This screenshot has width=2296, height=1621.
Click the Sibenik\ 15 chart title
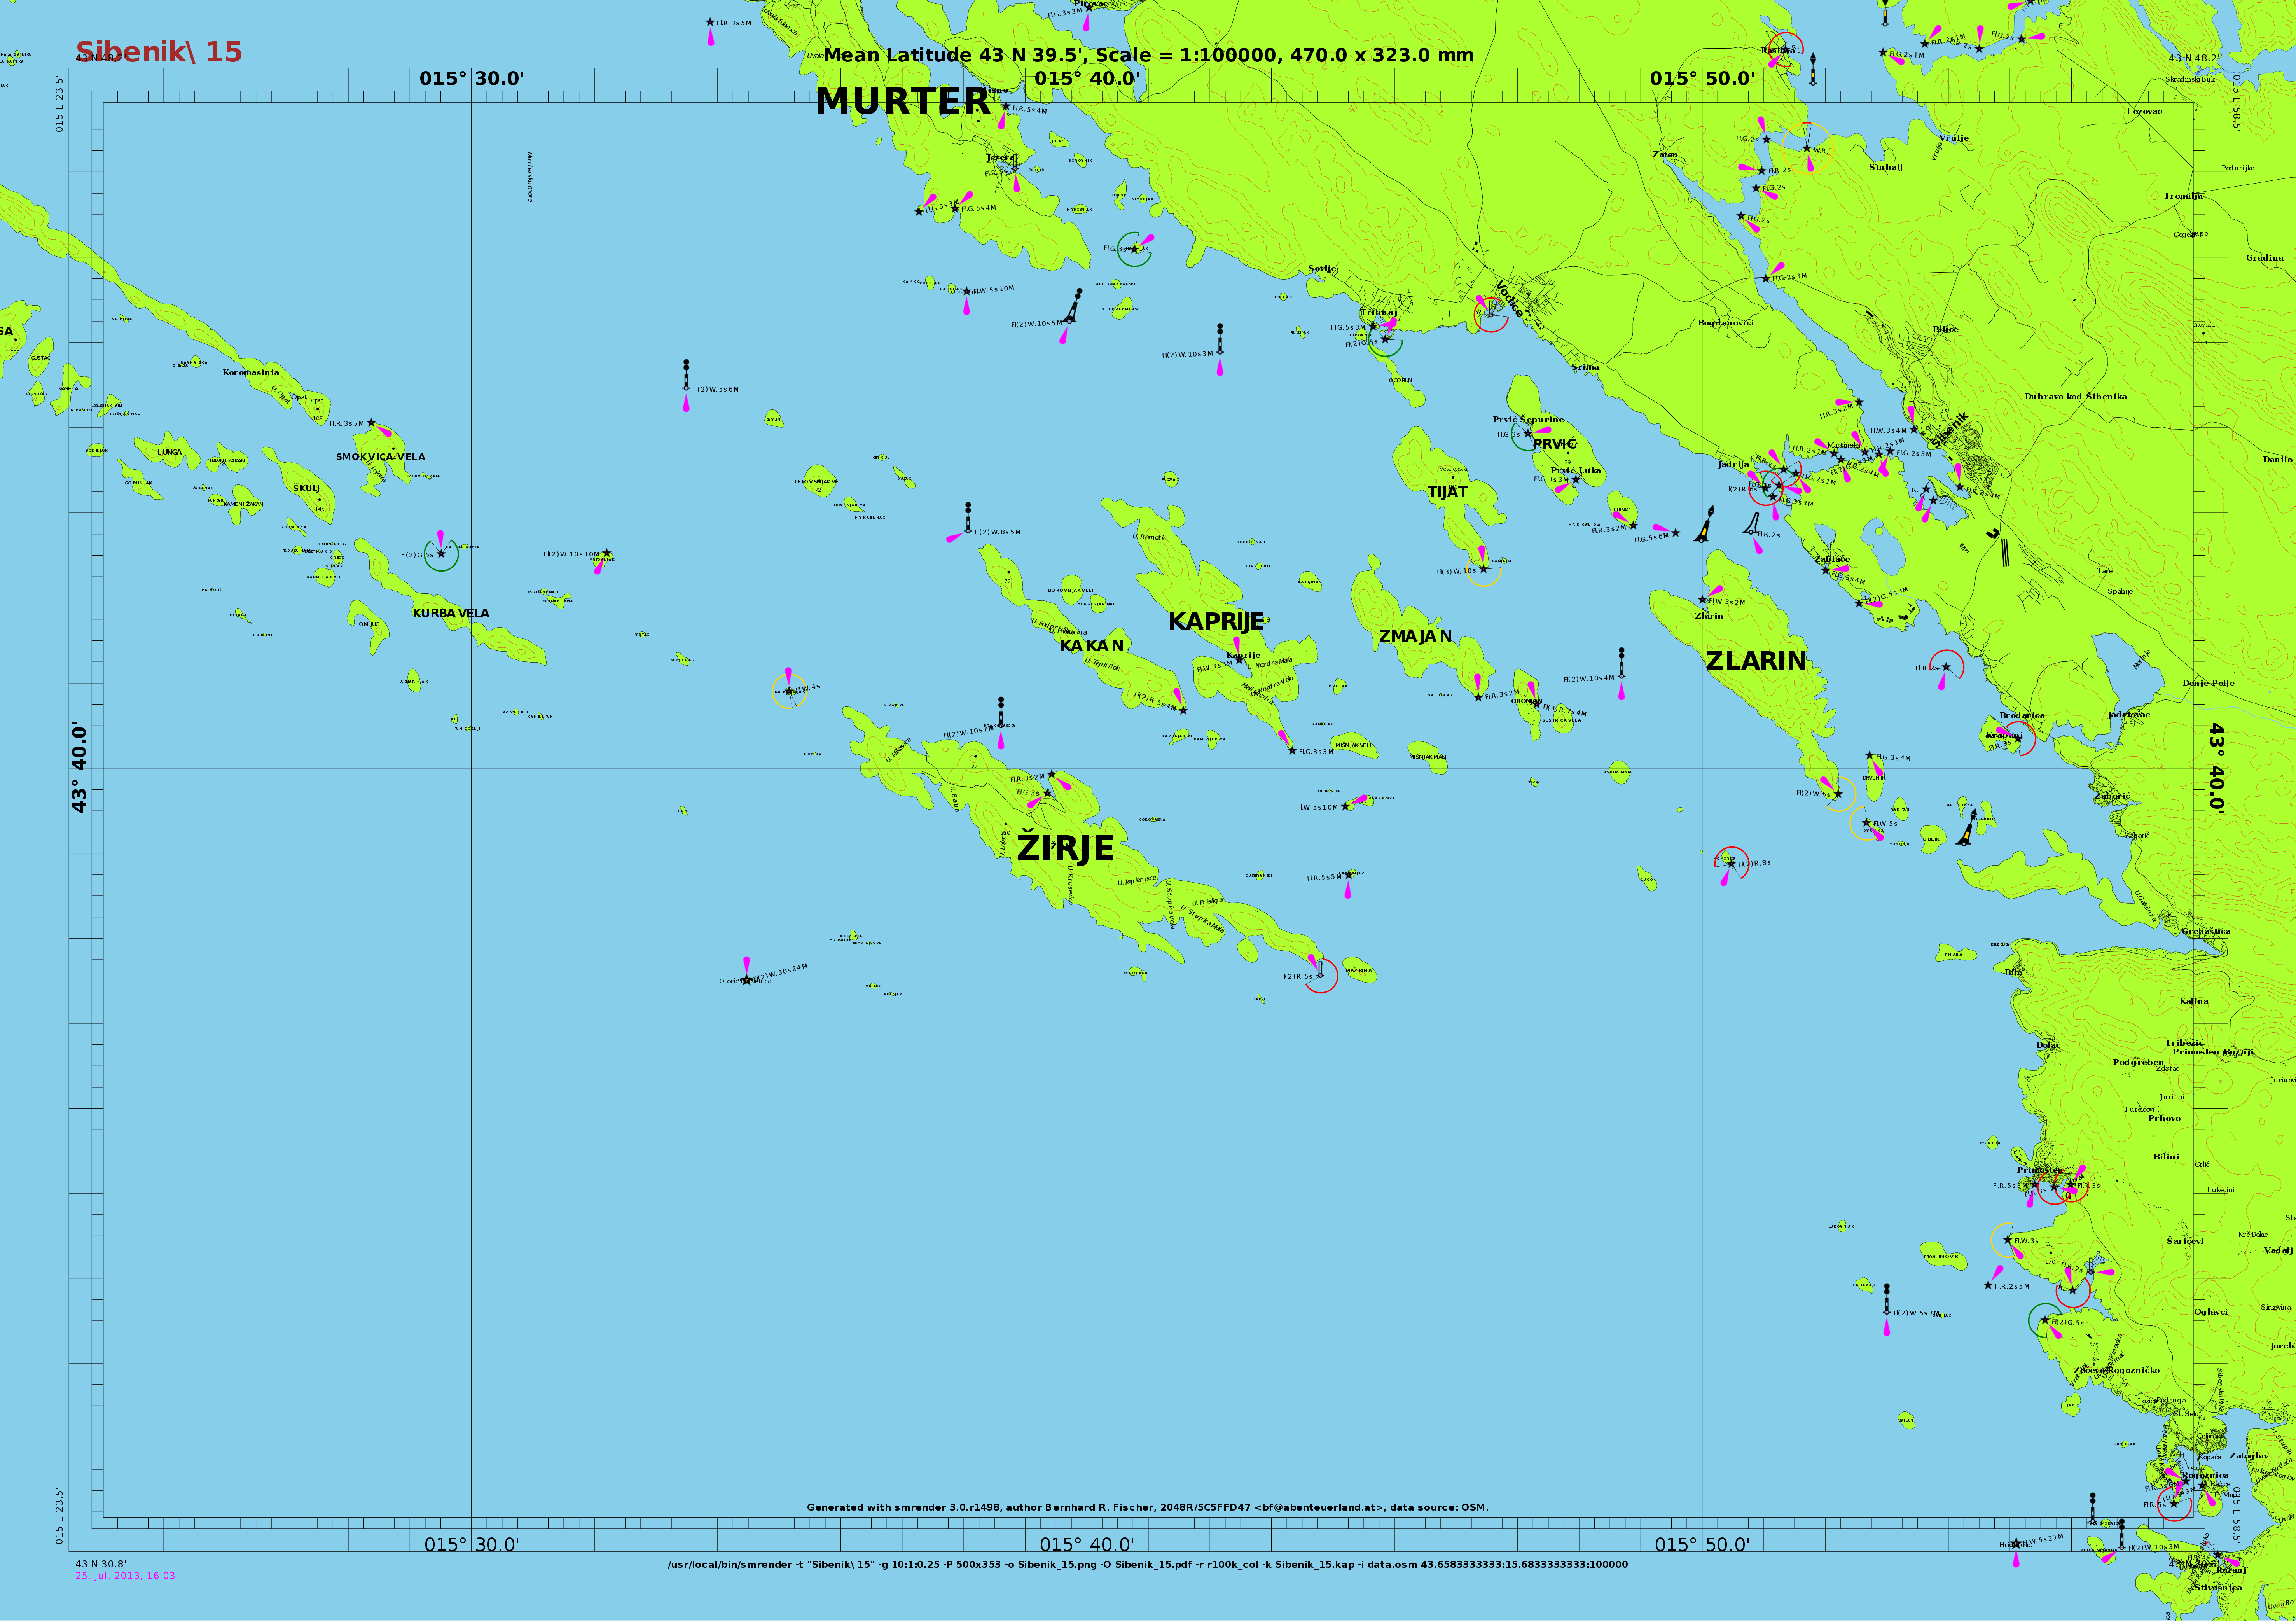click(159, 52)
